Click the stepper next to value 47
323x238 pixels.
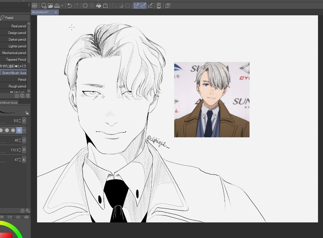pos(20,160)
